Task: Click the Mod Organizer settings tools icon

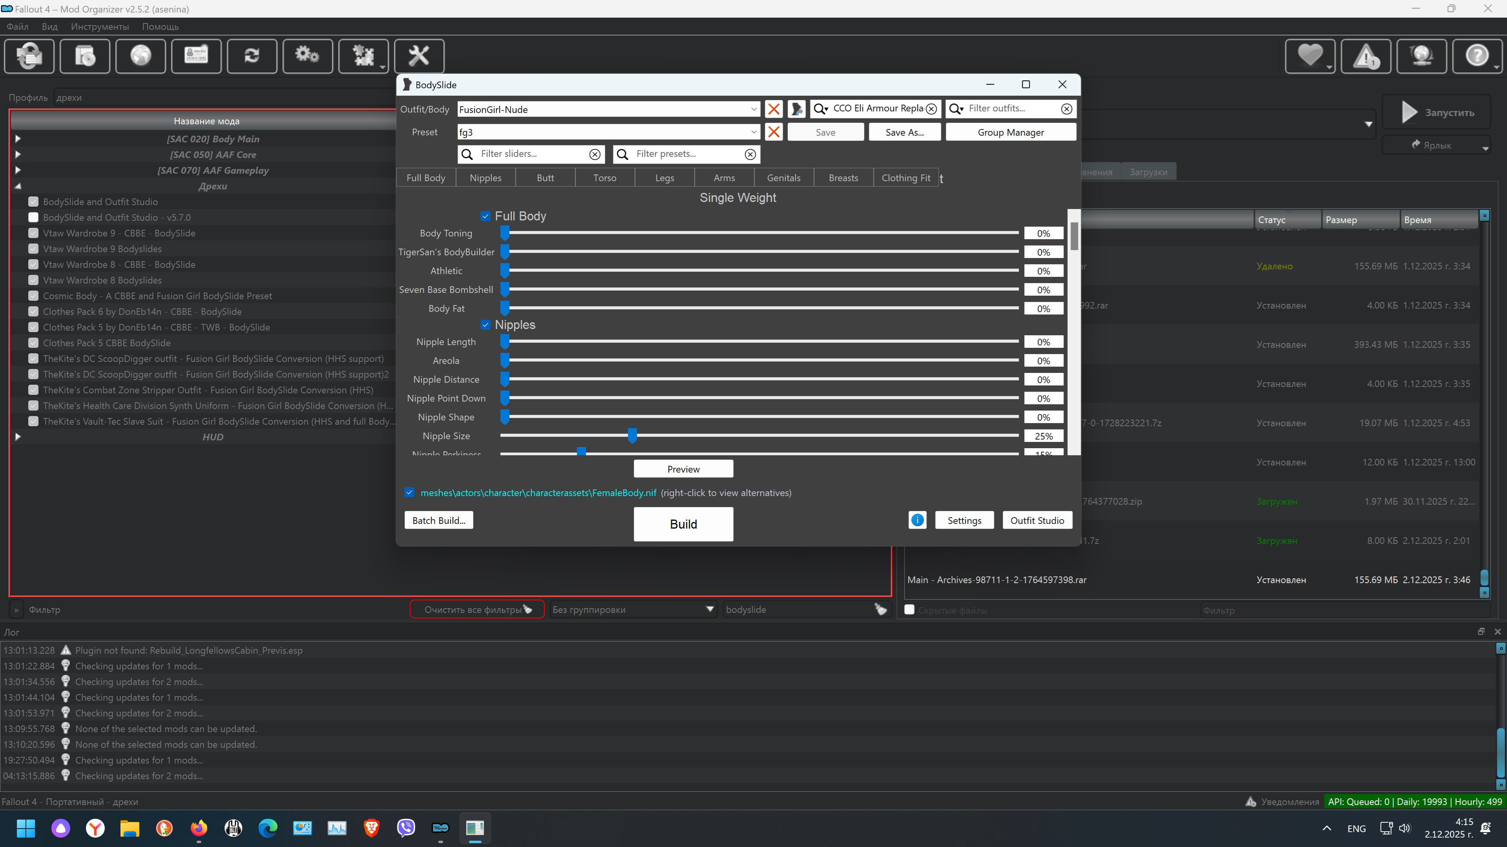Action: (418, 56)
